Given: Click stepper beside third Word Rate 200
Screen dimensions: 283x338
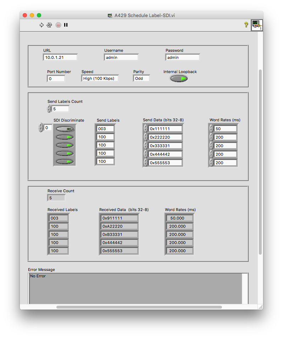Looking at the screenshot, I should pyautogui.click(x=211, y=146).
